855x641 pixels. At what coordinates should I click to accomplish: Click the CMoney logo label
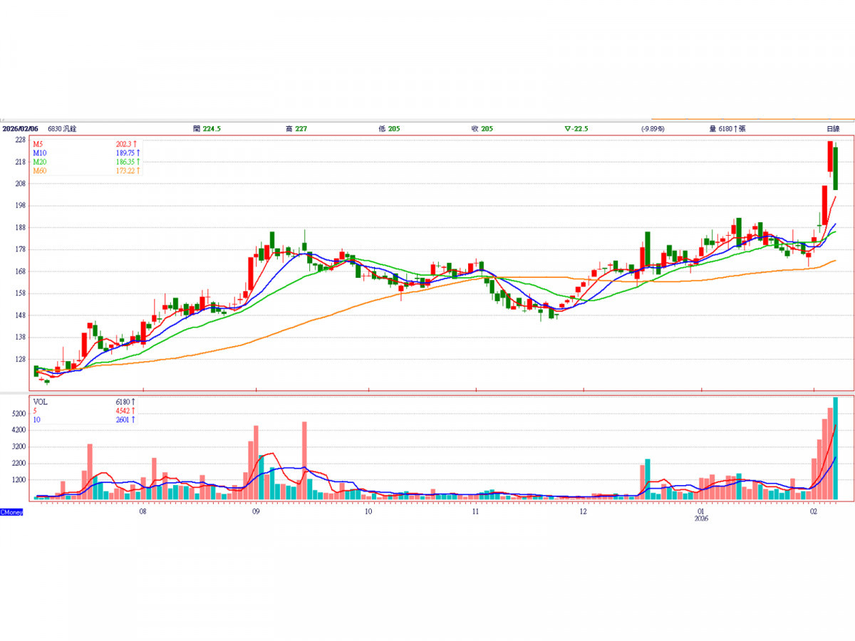(x=11, y=512)
